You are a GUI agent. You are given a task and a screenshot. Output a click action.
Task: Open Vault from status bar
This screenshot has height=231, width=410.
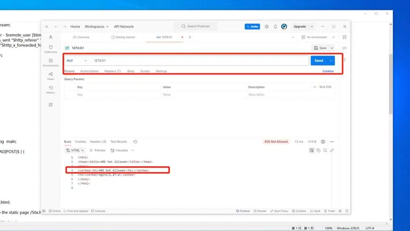[315, 211]
